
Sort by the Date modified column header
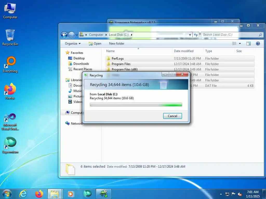188,51
